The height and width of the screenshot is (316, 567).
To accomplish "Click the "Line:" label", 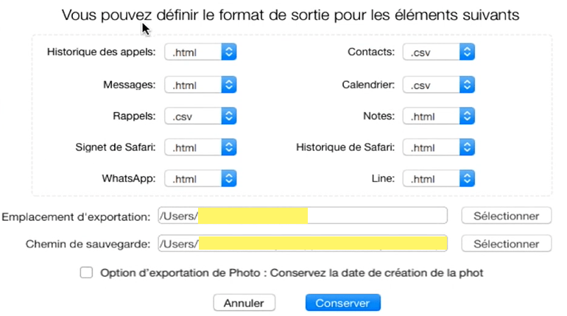I will (x=384, y=178).
